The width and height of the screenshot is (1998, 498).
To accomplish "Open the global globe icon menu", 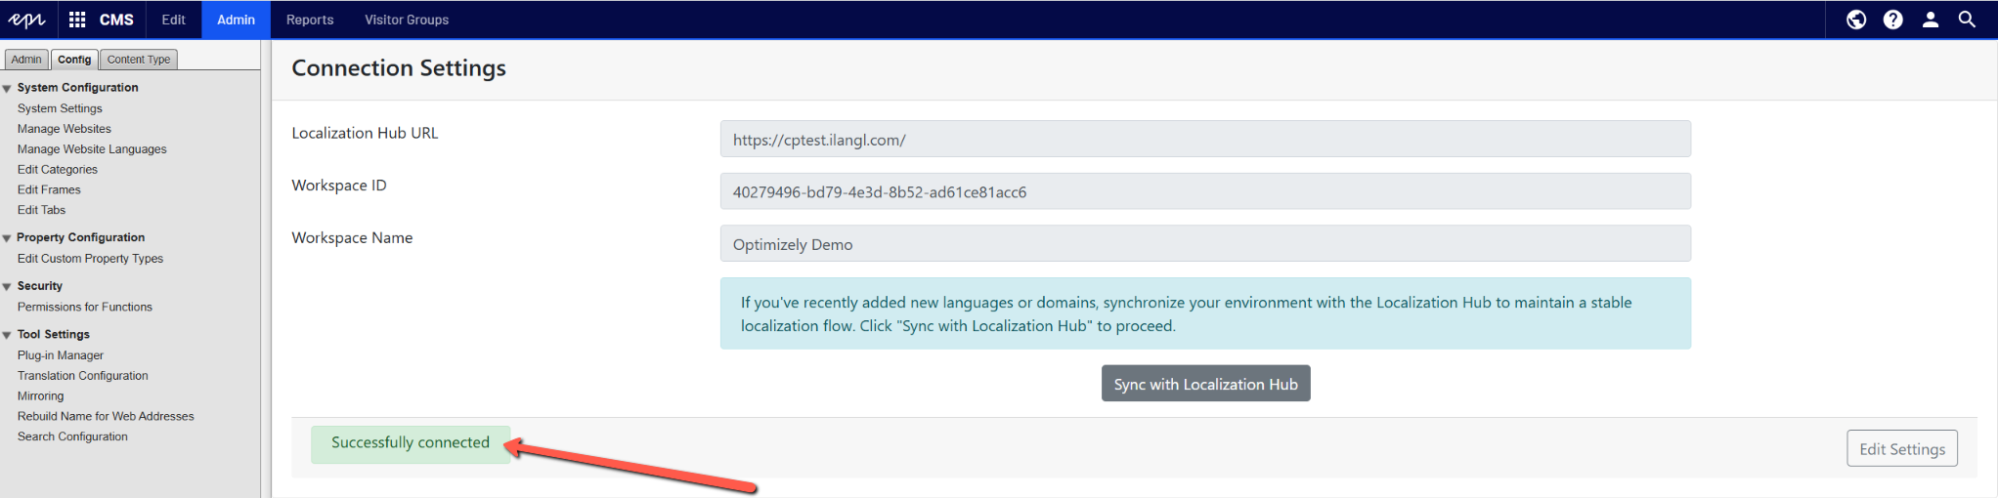I will (x=1855, y=20).
